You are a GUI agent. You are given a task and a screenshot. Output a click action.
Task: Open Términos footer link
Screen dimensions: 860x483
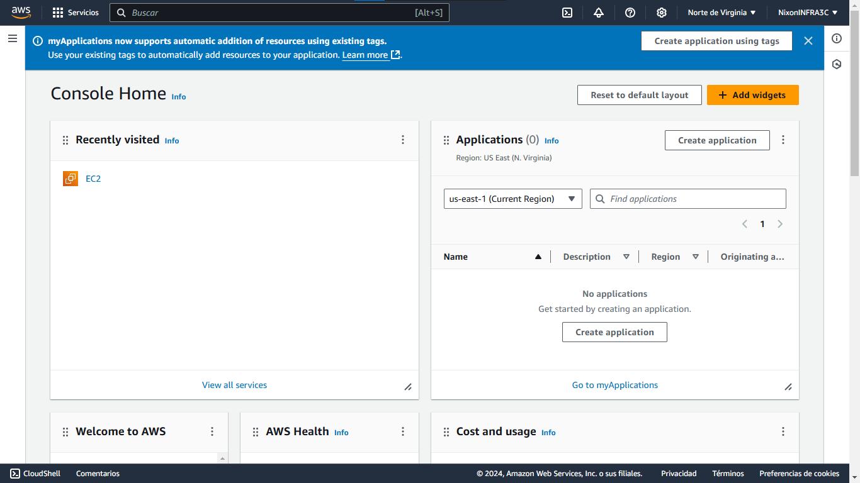point(728,474)
